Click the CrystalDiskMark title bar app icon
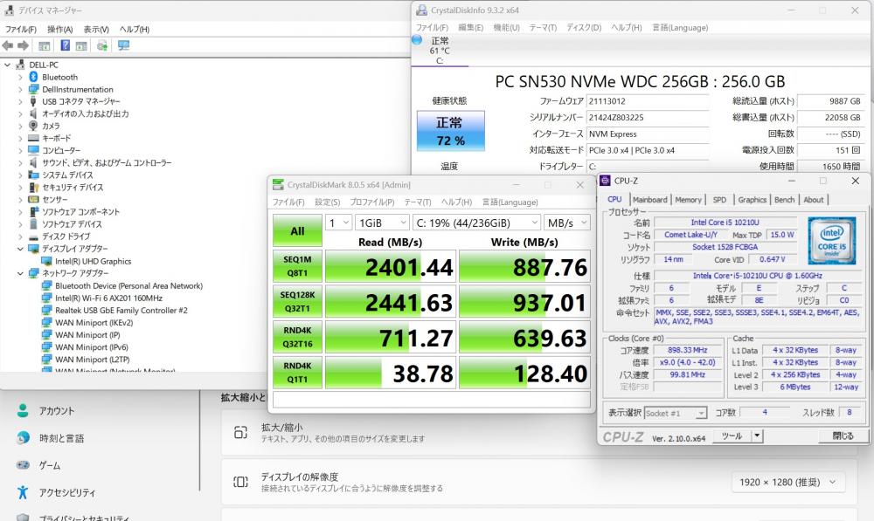874x521 pixels. 278,185
